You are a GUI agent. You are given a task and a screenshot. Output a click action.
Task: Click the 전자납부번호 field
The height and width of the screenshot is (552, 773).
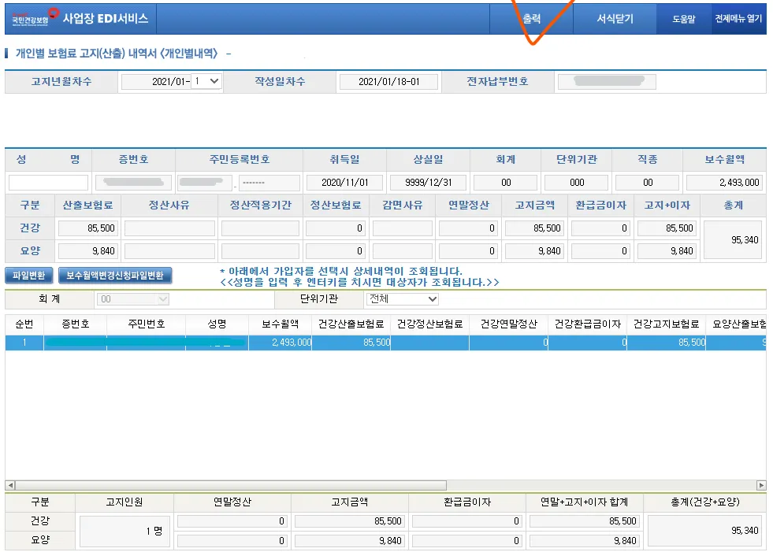tap(607, 82)
